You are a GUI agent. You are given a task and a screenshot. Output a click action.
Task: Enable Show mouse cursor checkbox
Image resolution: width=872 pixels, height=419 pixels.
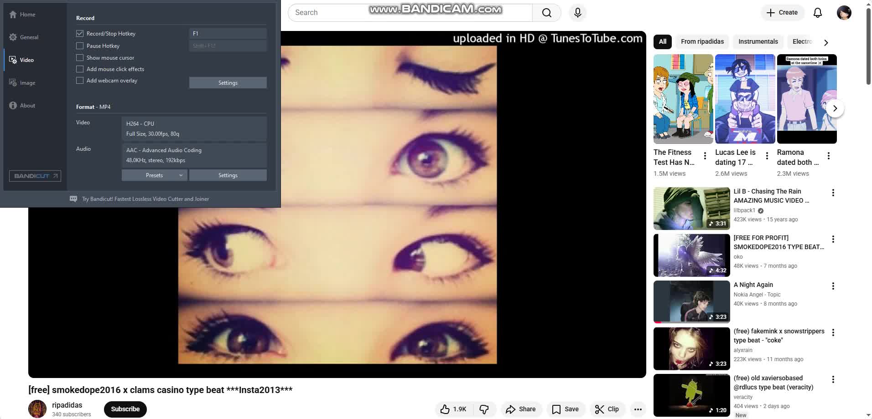pyautogui.click(x=80, y=58)
